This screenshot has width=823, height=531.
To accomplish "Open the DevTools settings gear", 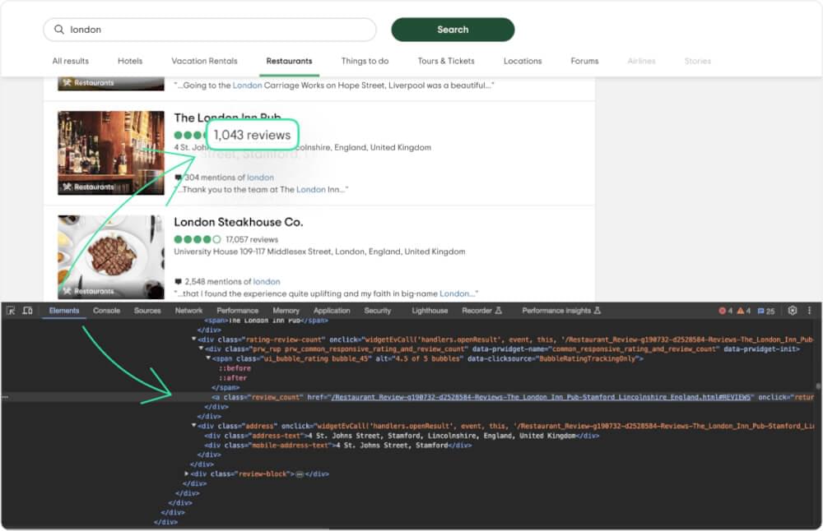I will [792, 311].
